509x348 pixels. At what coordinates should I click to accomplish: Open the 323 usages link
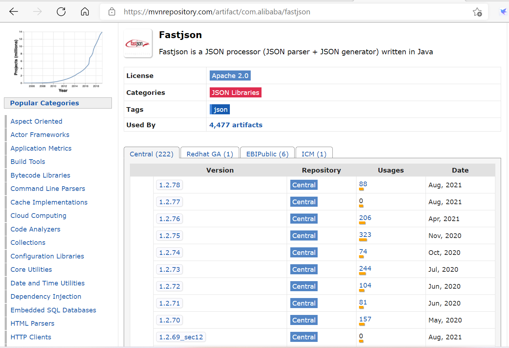pos(365,235)
